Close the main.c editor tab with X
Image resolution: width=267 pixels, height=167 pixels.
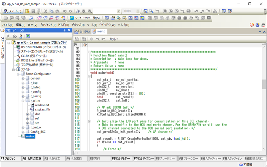pyautogui.click(x=264, y=32)
